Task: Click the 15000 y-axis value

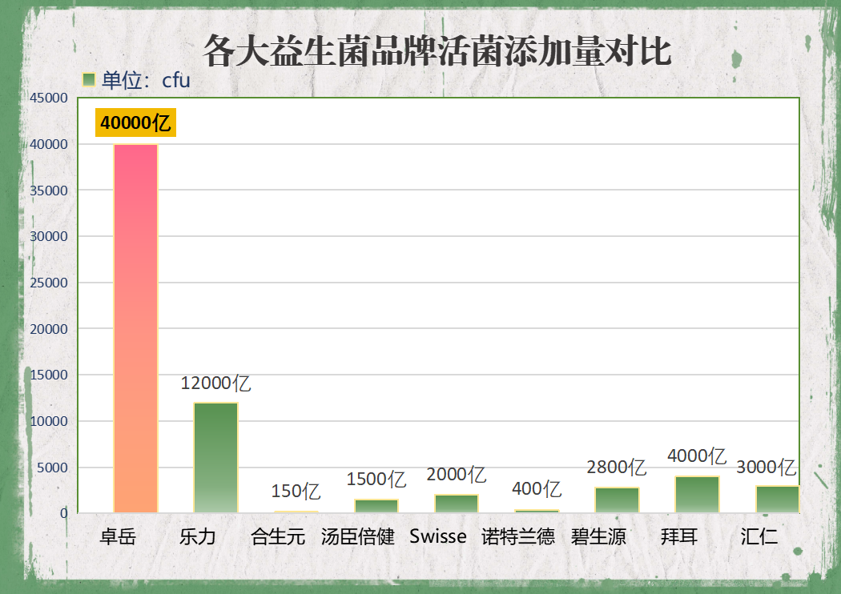Action: 49,375
